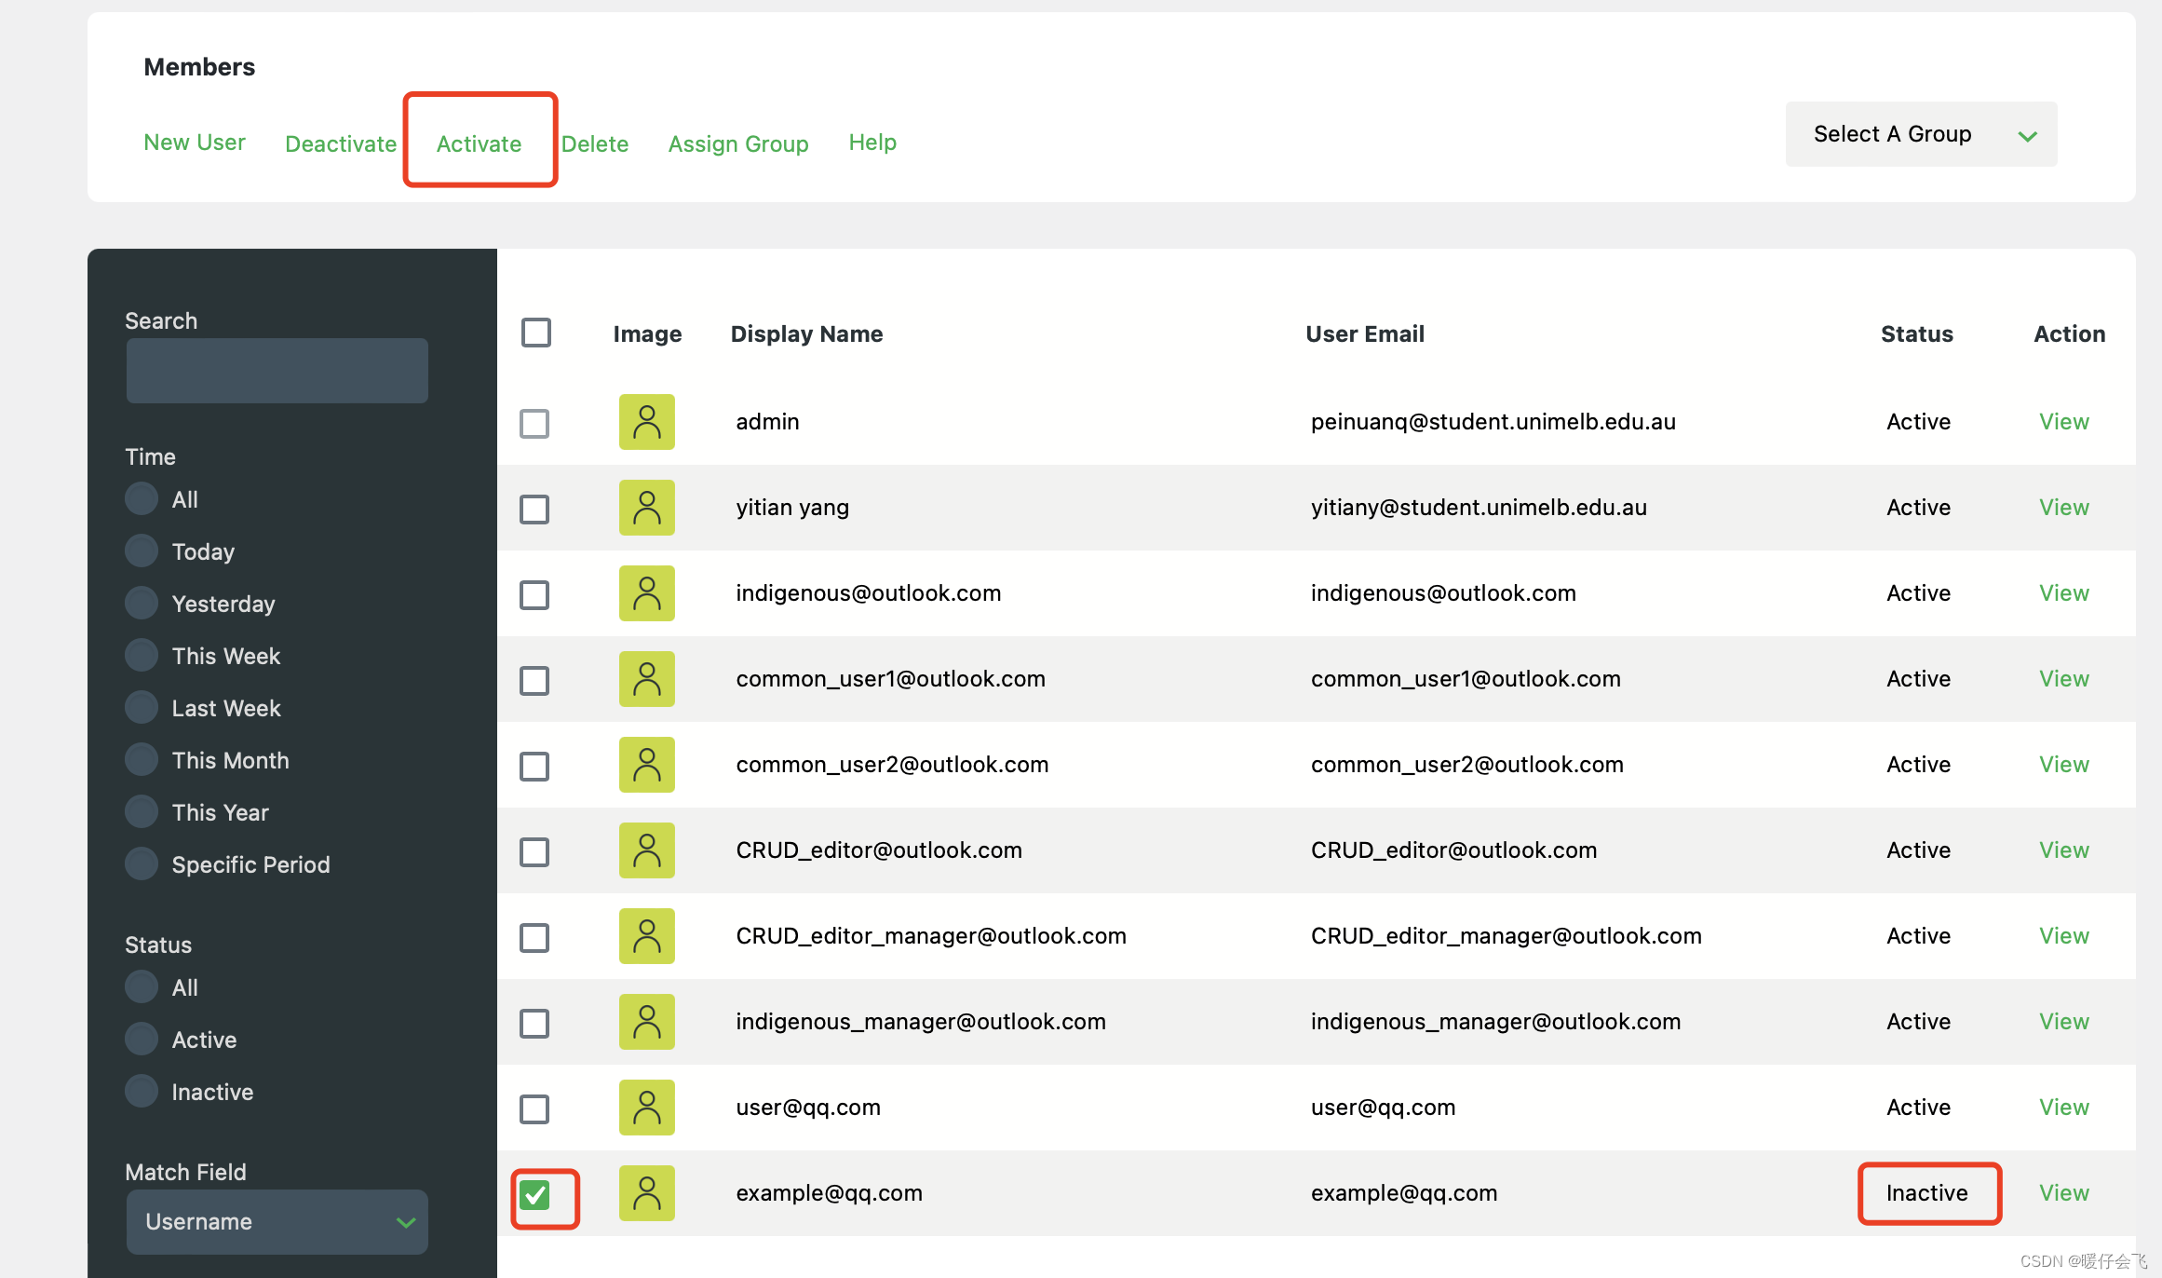Screen dimensions: 2162x1278
Task: Expand the Username match field dropdown
Action: click(277, 1221)
